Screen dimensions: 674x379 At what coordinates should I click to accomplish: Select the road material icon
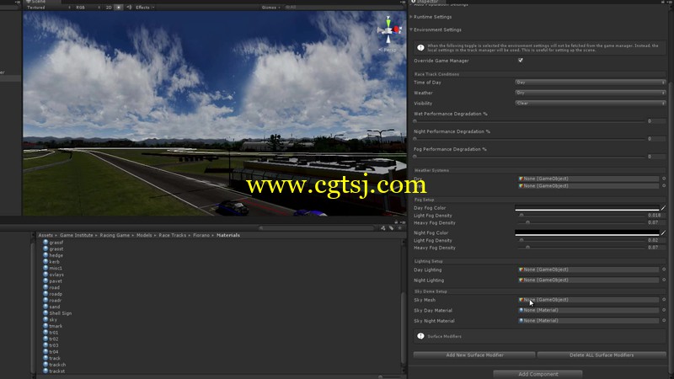(x=45, y=287)
